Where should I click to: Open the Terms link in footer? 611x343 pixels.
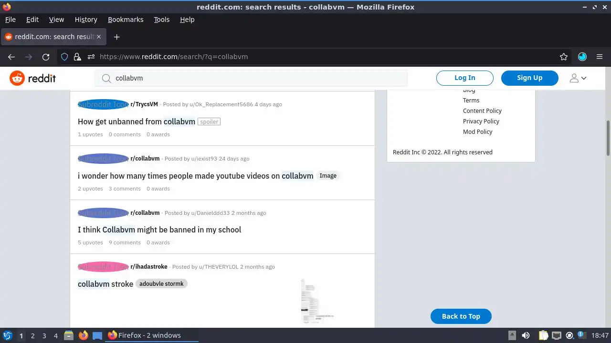point(471,101)
